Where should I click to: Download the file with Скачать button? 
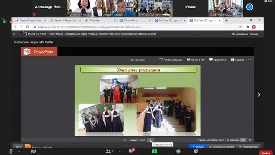pos(198,146)
